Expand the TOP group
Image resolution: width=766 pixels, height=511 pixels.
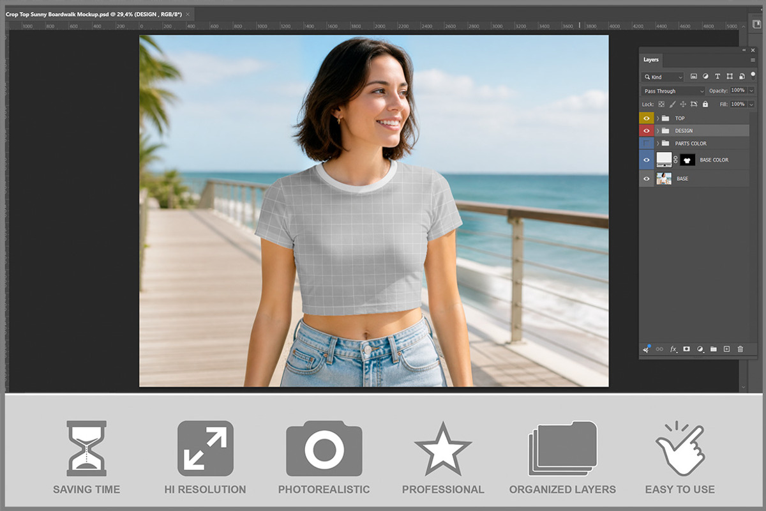[658, 118]
